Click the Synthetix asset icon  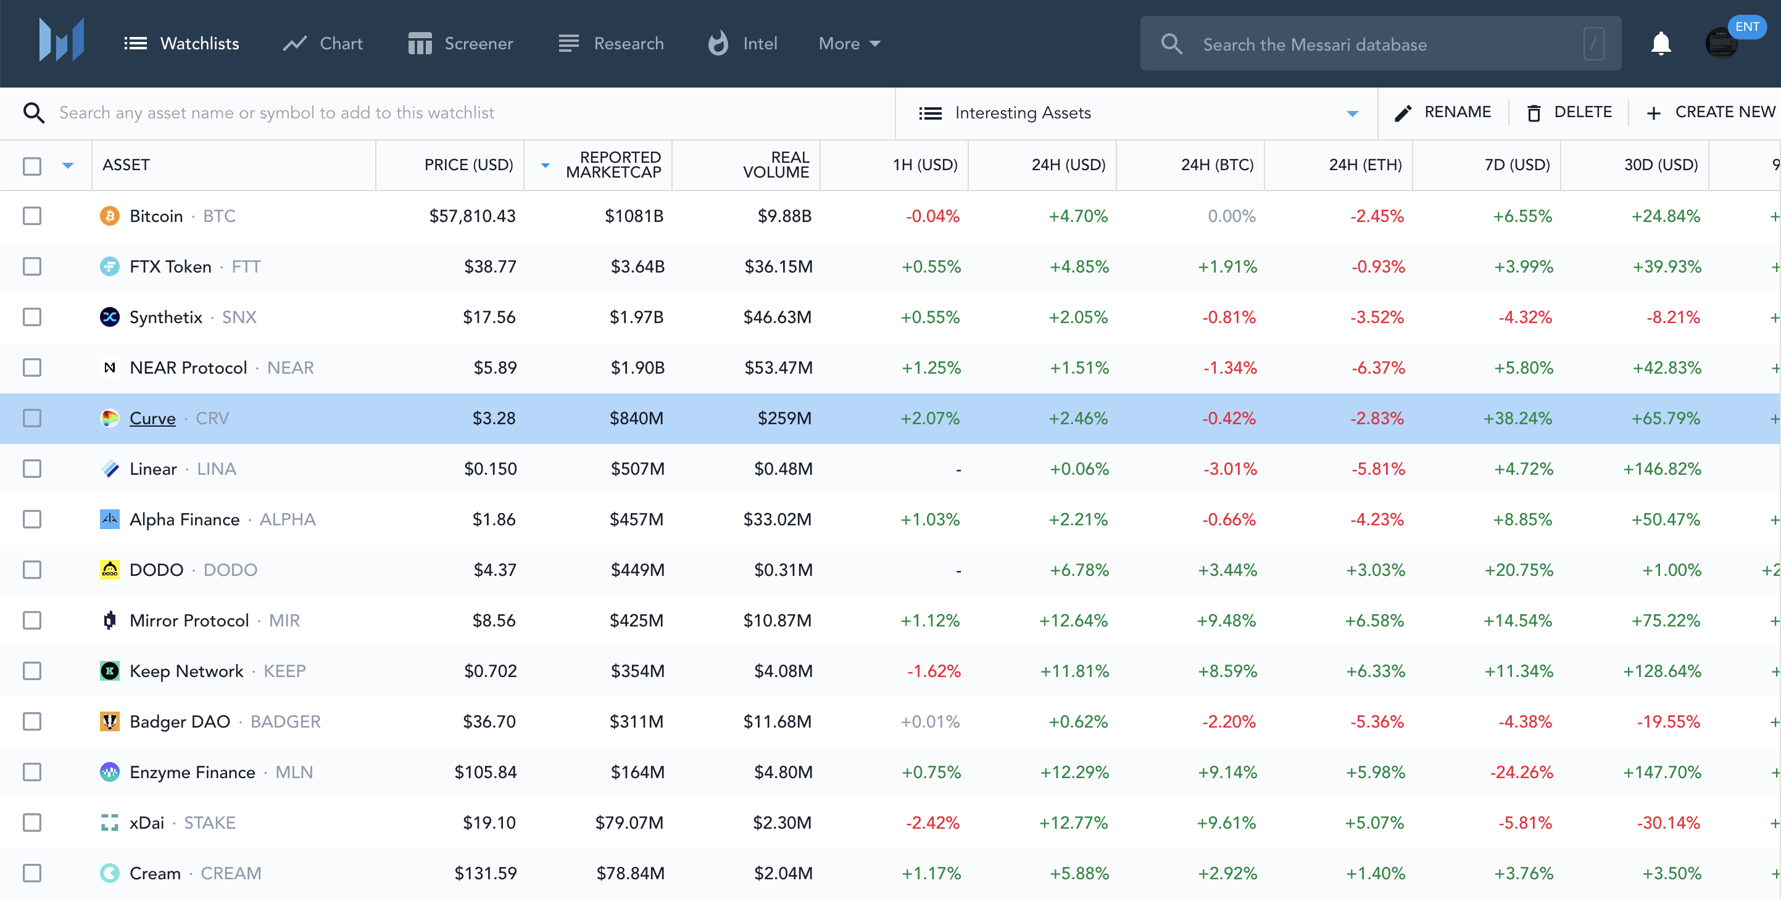tap(109, 317)
